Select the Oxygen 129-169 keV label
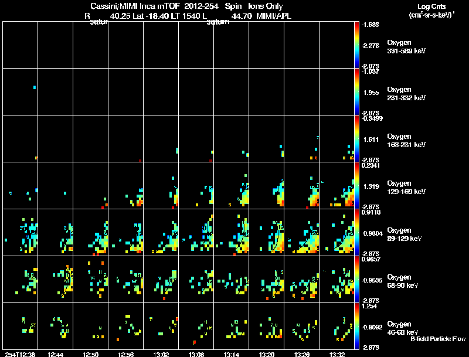Image resolution: width=469 pixels, height=357 pixels. click(406, 188)
